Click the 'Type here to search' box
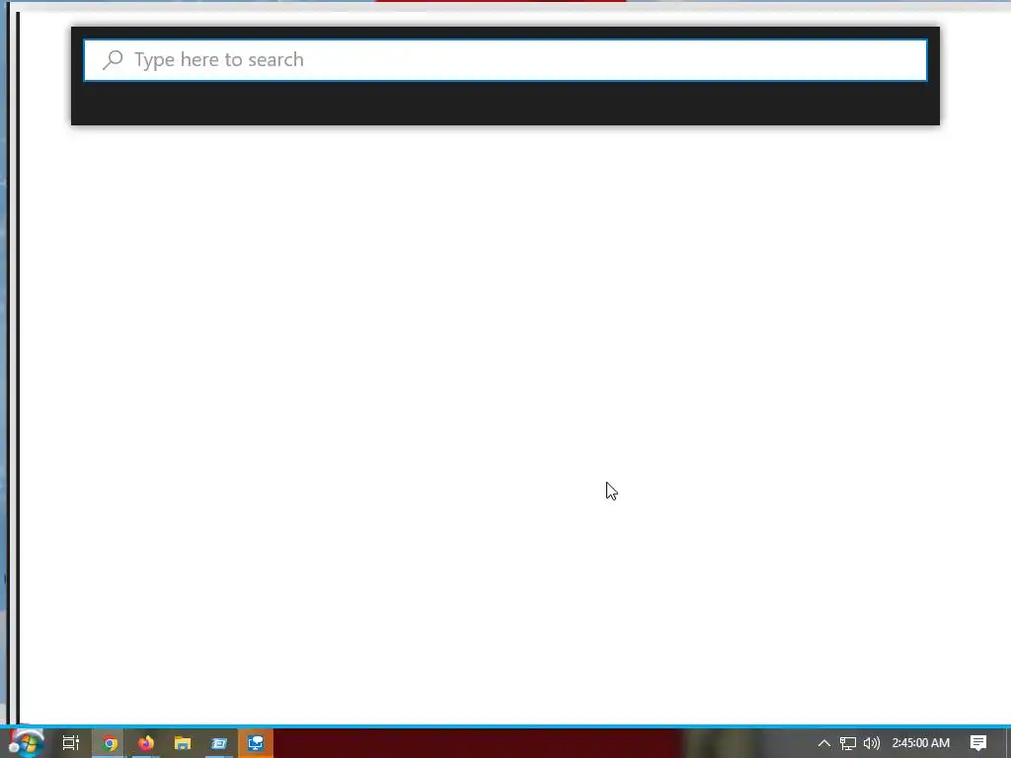The image size is (1011, 758). (x=505, y=60)
